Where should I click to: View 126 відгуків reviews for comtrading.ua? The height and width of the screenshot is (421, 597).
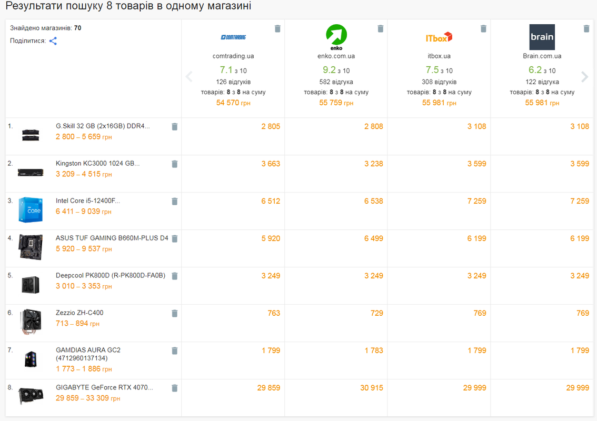pyautogui.click(x=233, y=82)
